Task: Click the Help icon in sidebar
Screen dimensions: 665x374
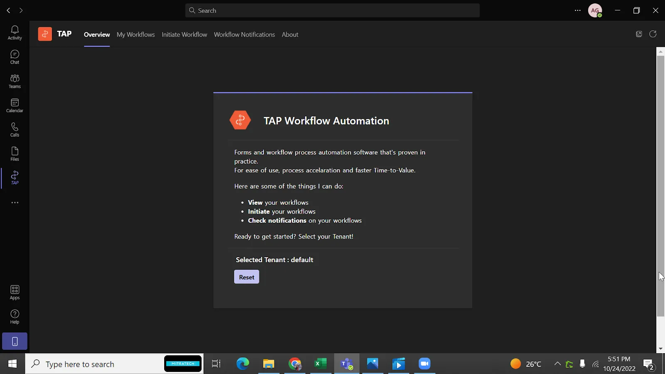Action: coord(15,317)
